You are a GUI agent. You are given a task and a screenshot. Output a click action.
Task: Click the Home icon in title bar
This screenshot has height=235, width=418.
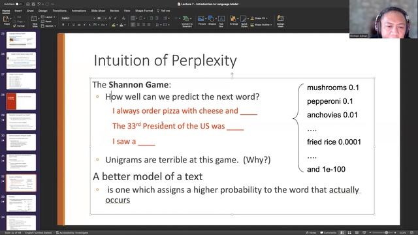coord(28,4)
